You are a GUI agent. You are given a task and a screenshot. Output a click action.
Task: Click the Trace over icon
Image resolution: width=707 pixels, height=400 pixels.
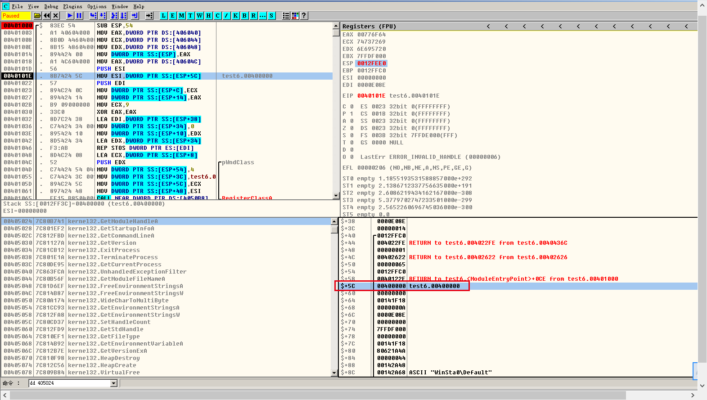pyautogui.click(x=124, y=16)
